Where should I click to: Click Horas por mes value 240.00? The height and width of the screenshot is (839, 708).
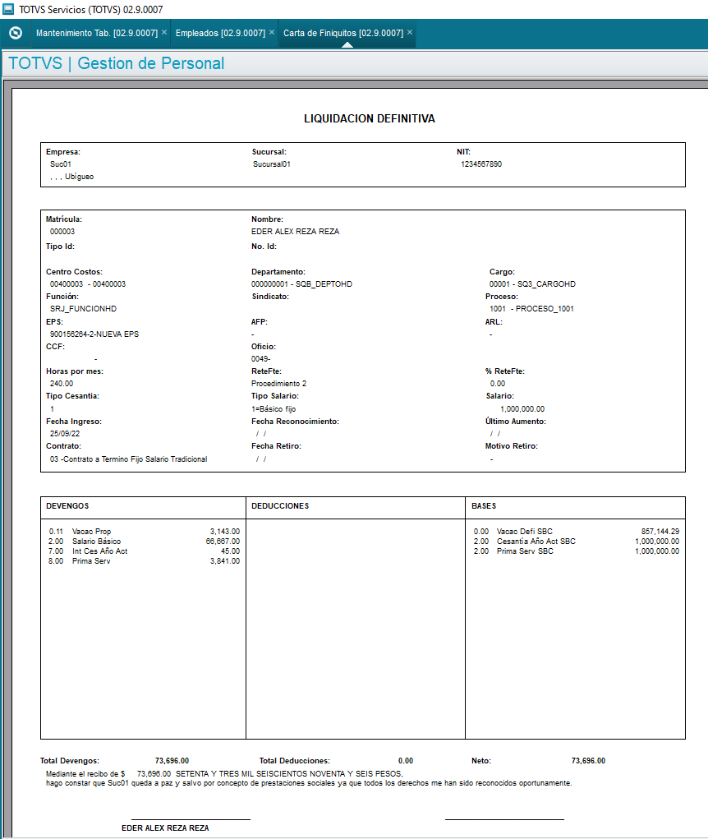pos(62,384)
